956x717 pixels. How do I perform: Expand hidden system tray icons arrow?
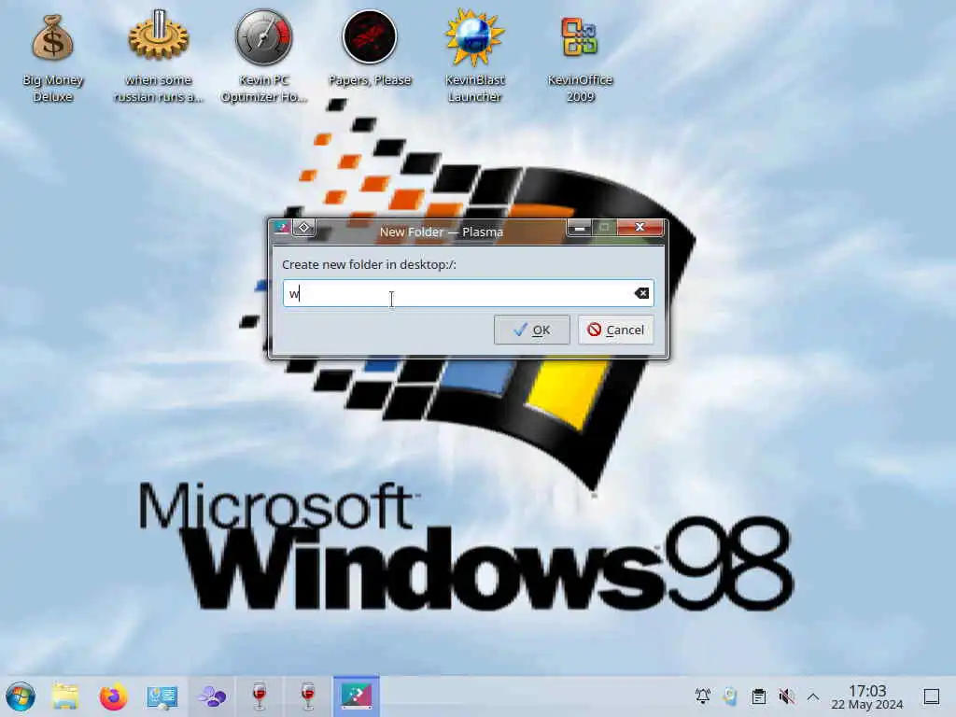pyautogui.click(x=813, y=696)
